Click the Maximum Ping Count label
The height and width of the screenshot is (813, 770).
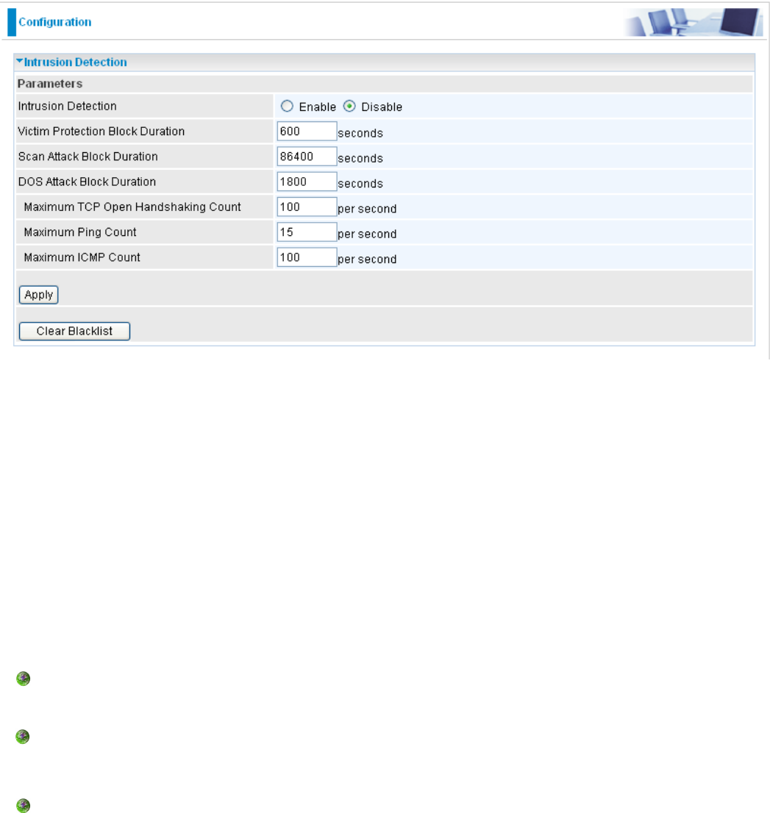(80, 232)
